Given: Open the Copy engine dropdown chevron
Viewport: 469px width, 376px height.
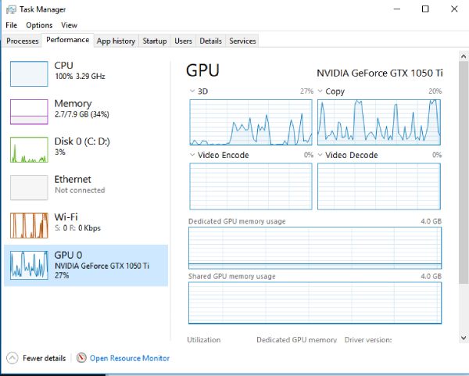Looking at the screenshot, I should pyautogui.click(x=320, y=91).
